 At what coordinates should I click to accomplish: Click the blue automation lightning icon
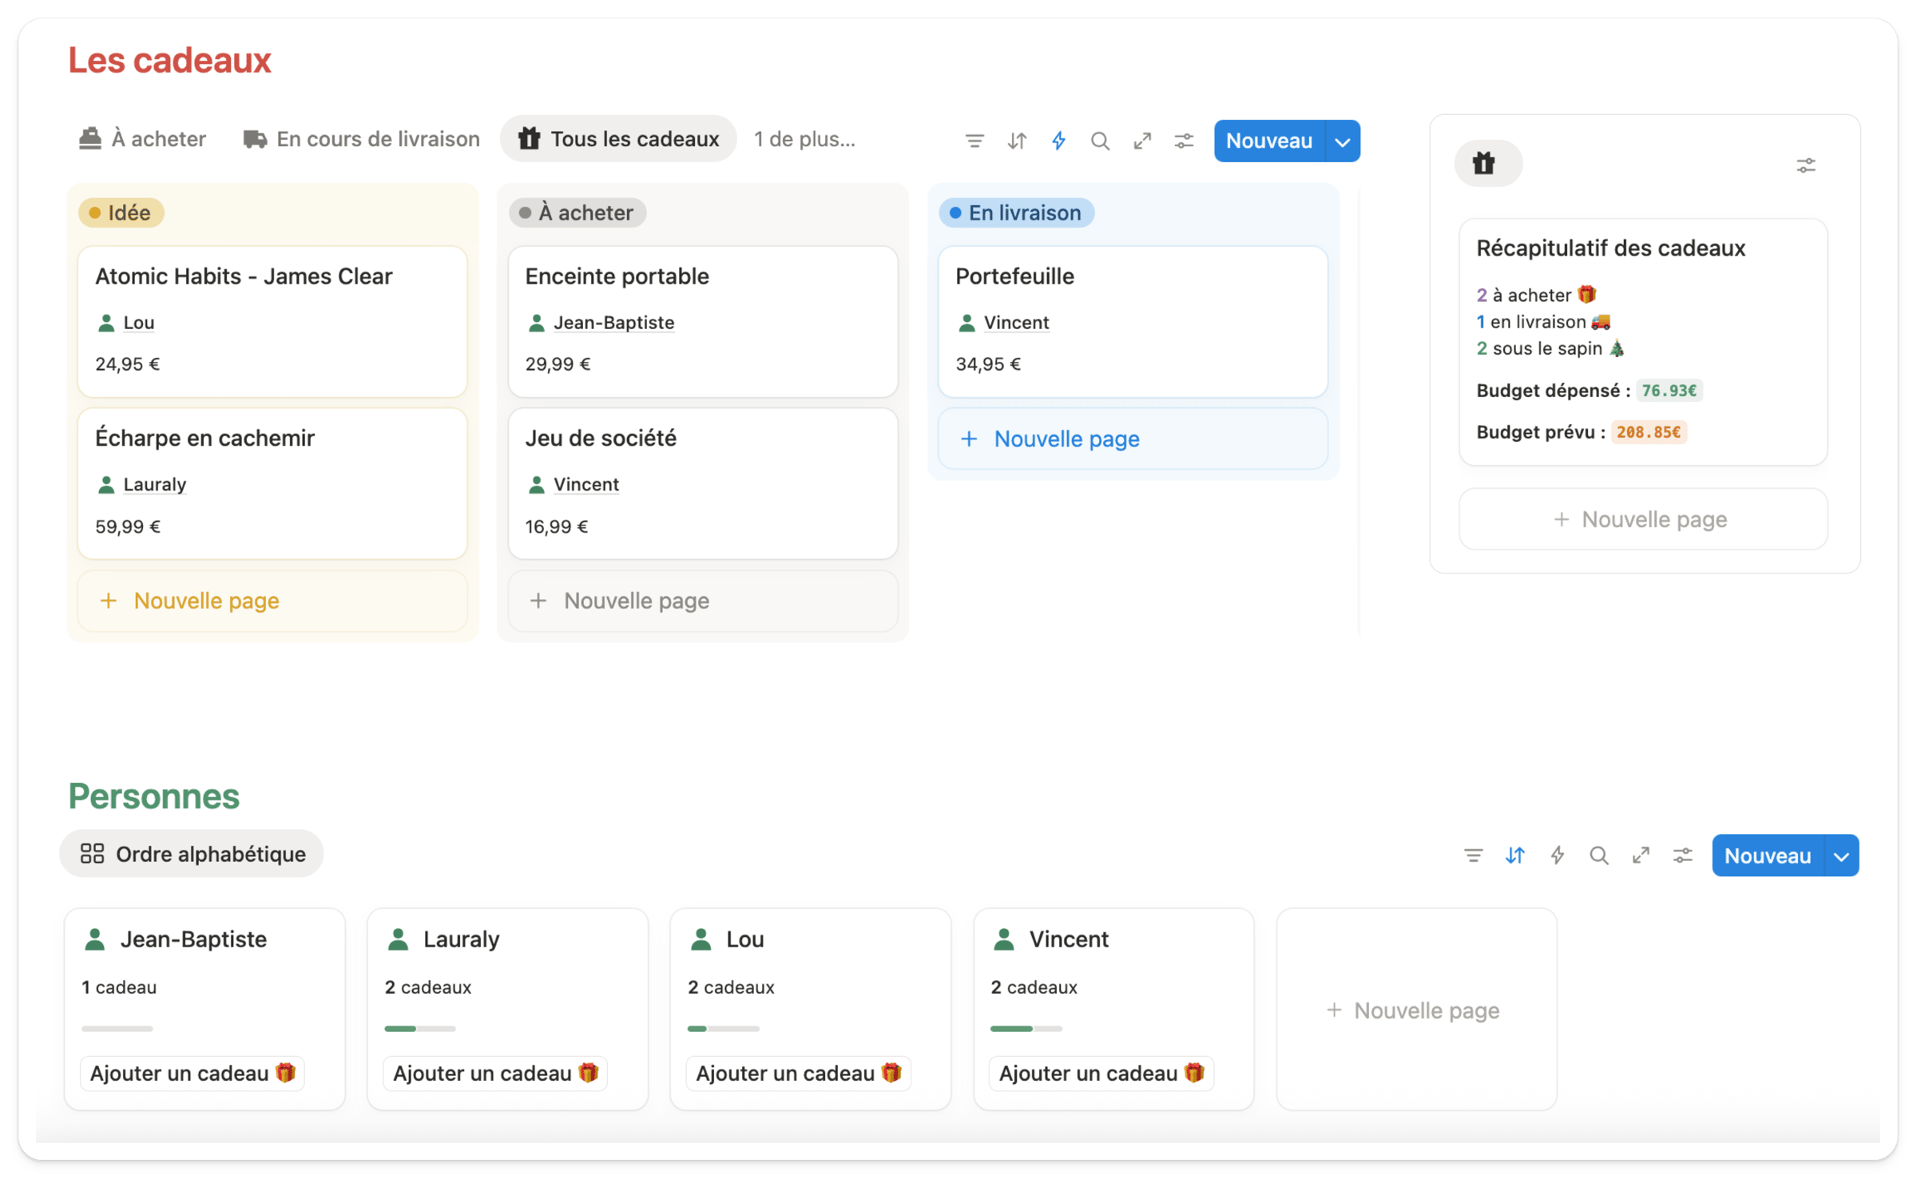point(1058,141)
